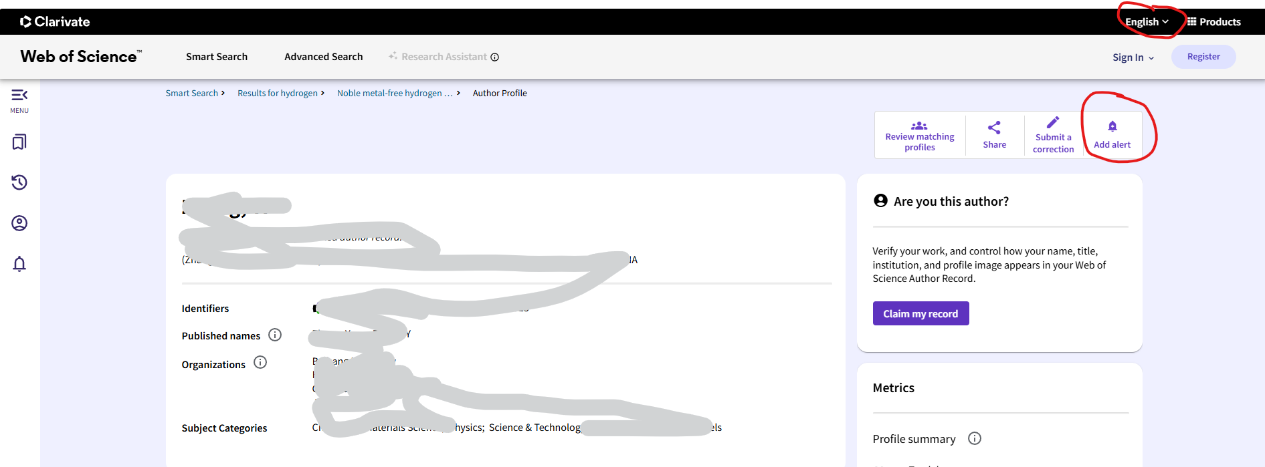
Task: Click the Share icon button
Action: tap(995, 135)
